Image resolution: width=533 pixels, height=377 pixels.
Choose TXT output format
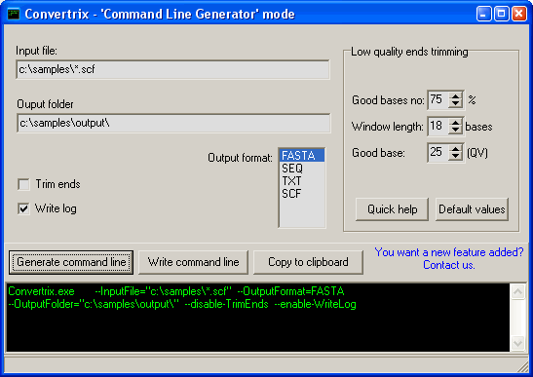tap(302, 181)
